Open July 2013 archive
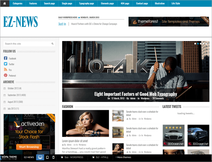The width and height of the screenshot is (212, 162). click(13, 108)
